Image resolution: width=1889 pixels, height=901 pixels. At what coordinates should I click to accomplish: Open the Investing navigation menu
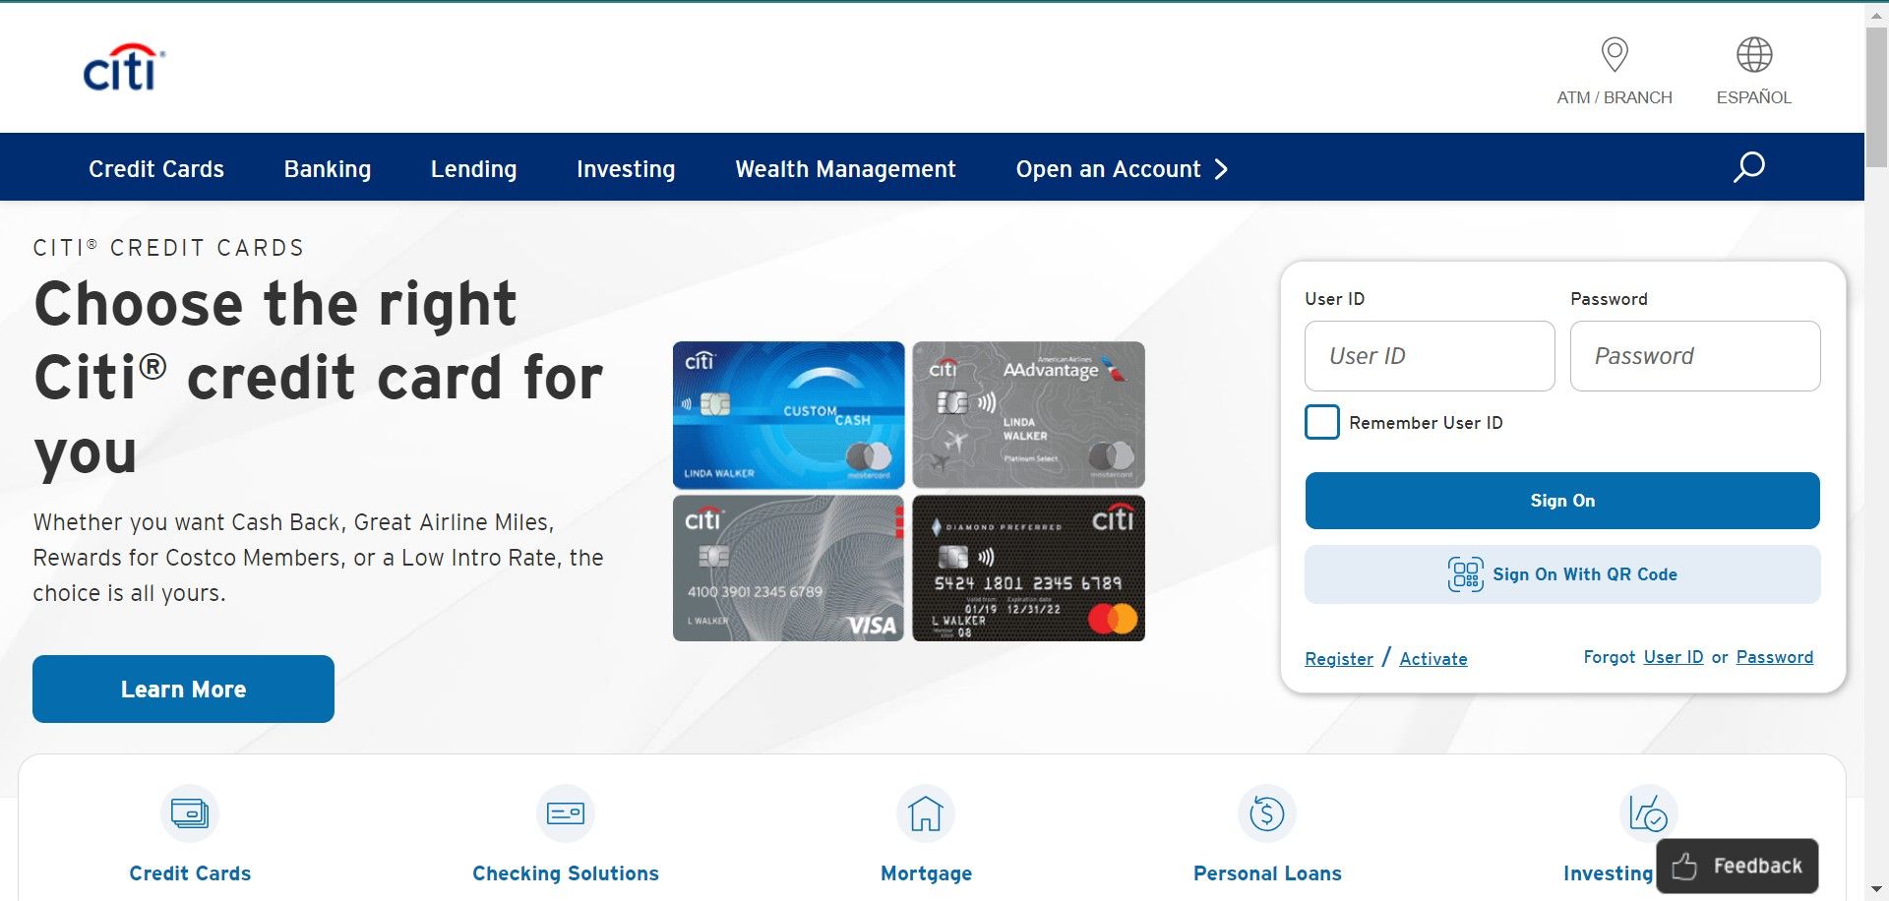click(x=626, y=169)
